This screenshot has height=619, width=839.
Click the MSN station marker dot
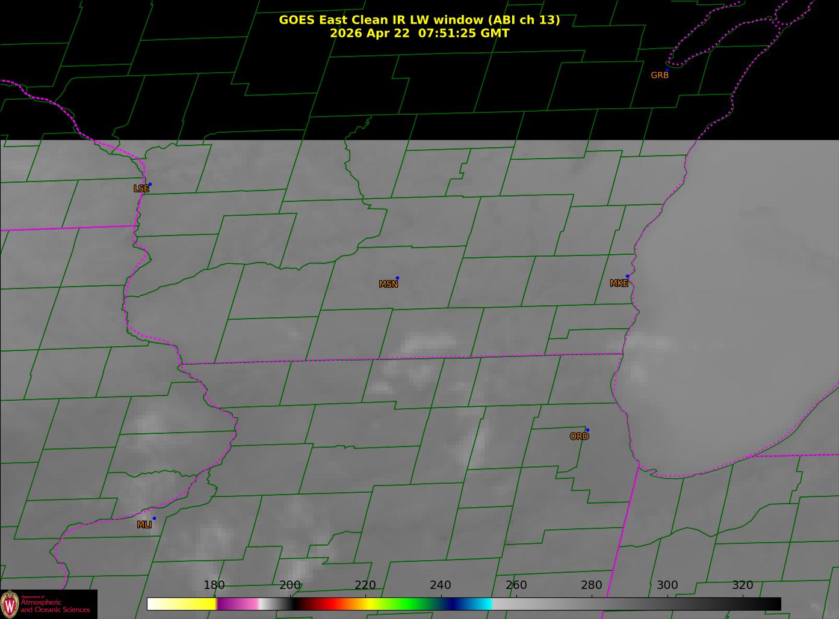coord(397,278)
